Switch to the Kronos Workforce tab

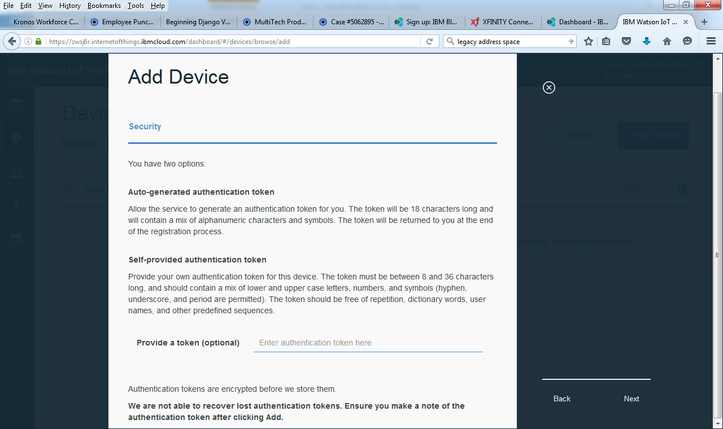(x=45, y=22)
